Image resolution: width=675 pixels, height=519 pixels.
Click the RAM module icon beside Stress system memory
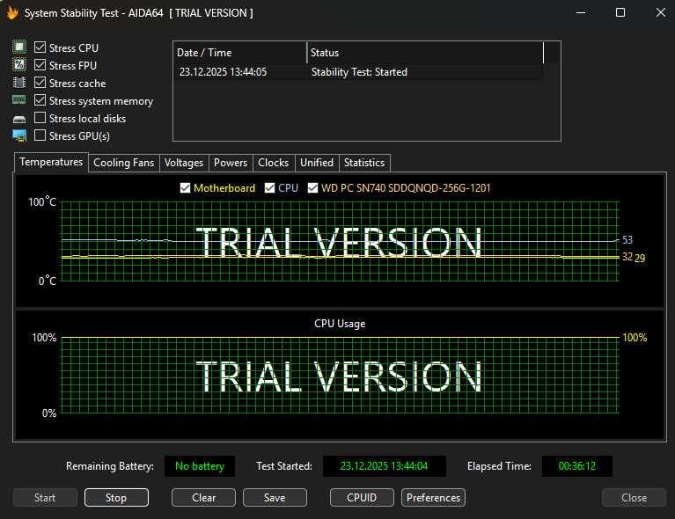tap(19, 100)
